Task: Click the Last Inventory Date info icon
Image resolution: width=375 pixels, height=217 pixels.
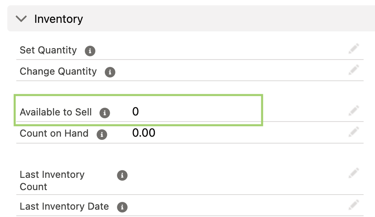Action: 122,207
